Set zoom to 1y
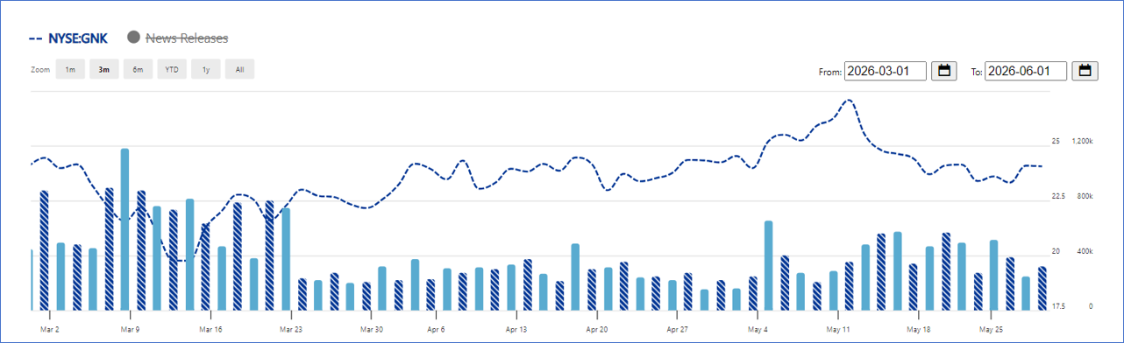 [x=206, y=69]
